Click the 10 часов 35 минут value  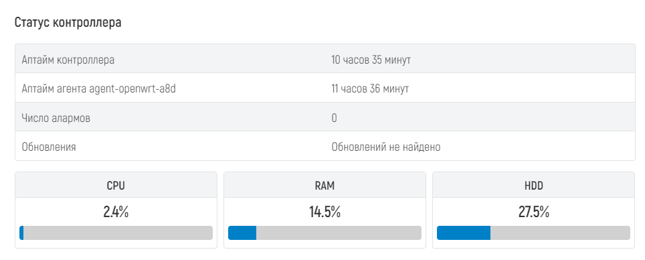(x=371, y=60)
